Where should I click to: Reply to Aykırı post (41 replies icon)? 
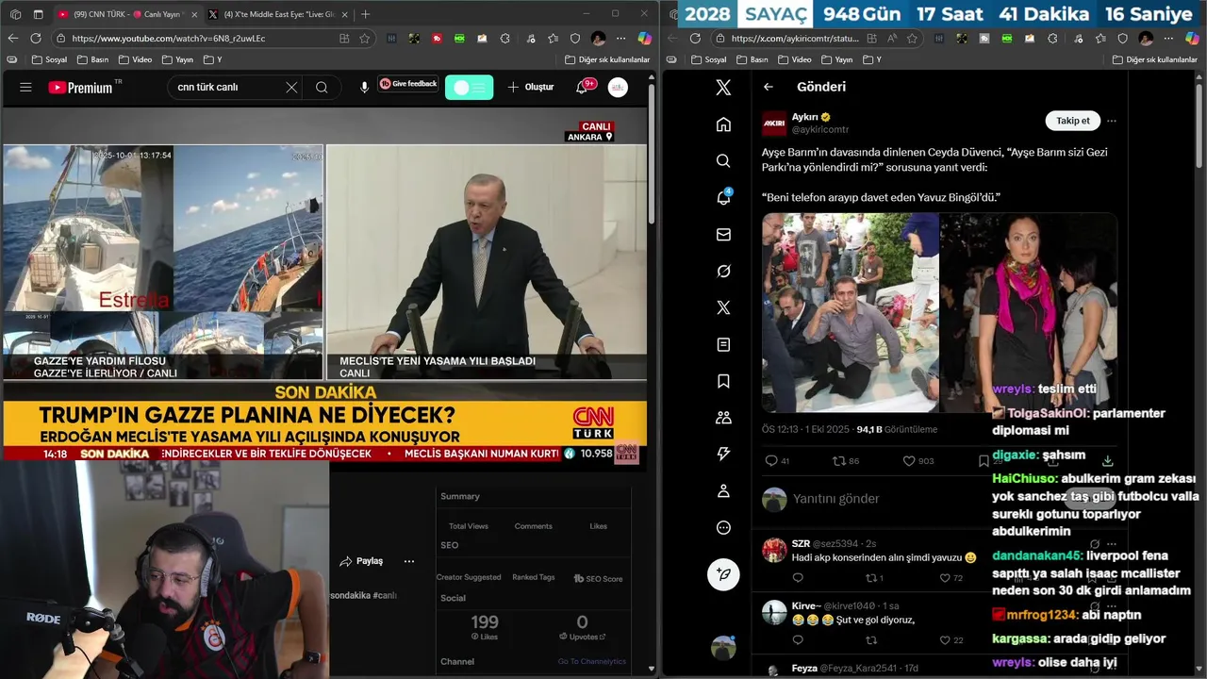(x=777, y=461)
